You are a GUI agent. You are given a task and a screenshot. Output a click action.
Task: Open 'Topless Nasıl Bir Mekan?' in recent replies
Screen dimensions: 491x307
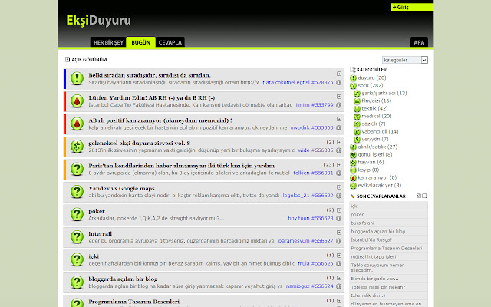click(x=378, y=287)
